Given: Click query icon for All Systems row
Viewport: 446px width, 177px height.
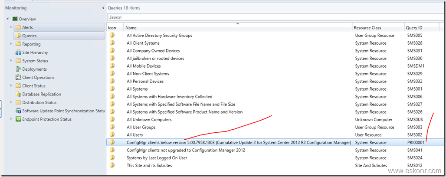Looking at the screenshot, I should pyautogui.click(x=113, y=89).
